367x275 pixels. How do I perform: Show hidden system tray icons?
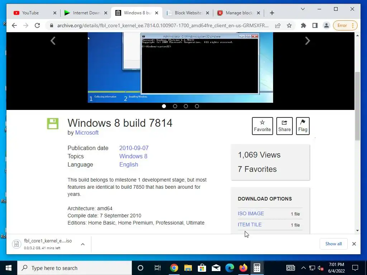pyautogui.click(x=303, y=268)
